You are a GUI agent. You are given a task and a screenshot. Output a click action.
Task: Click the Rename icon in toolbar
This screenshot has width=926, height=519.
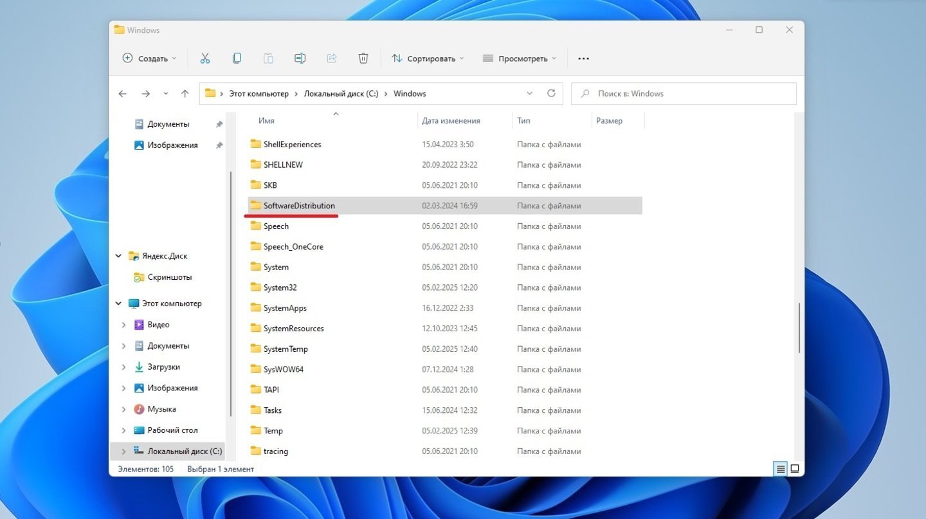pos(300,59)
